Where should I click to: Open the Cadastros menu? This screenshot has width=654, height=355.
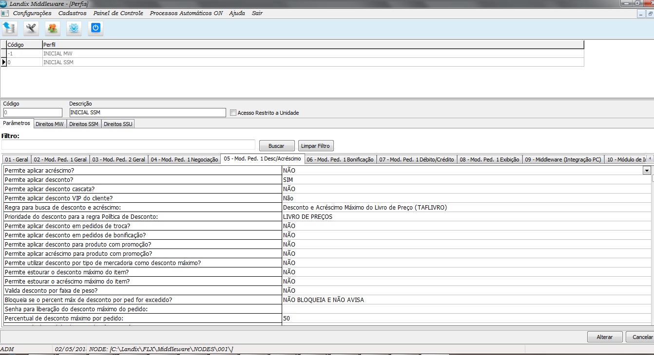(x=72, y=13)
